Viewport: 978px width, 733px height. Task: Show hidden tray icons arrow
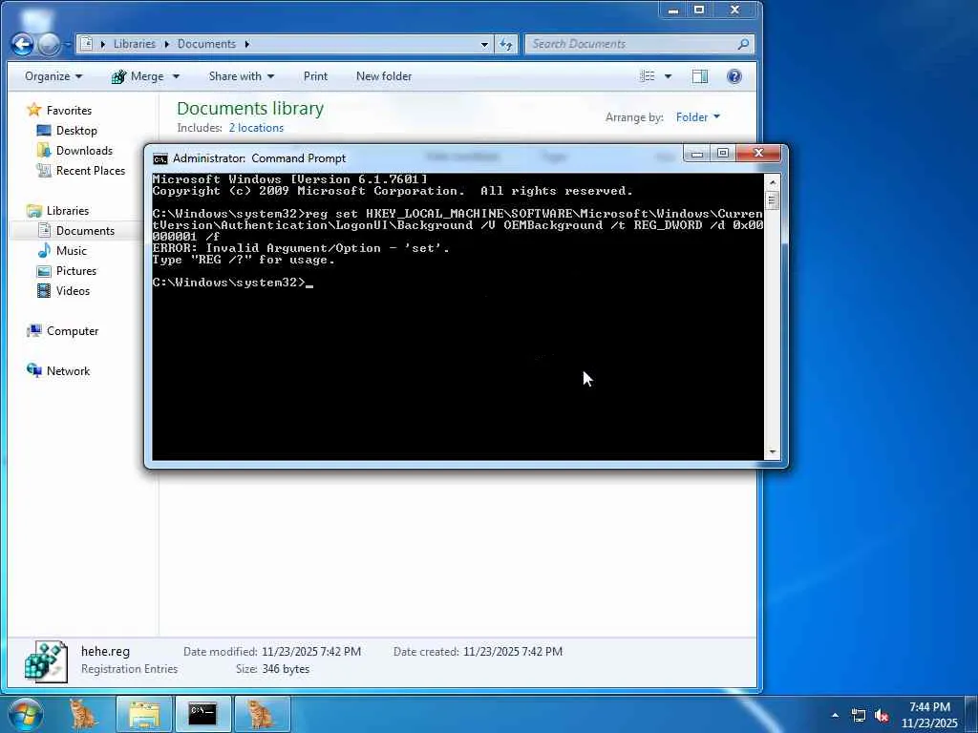click(x=835, y=715)
